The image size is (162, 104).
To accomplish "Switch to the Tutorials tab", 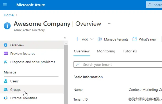I will click(130, 51).
